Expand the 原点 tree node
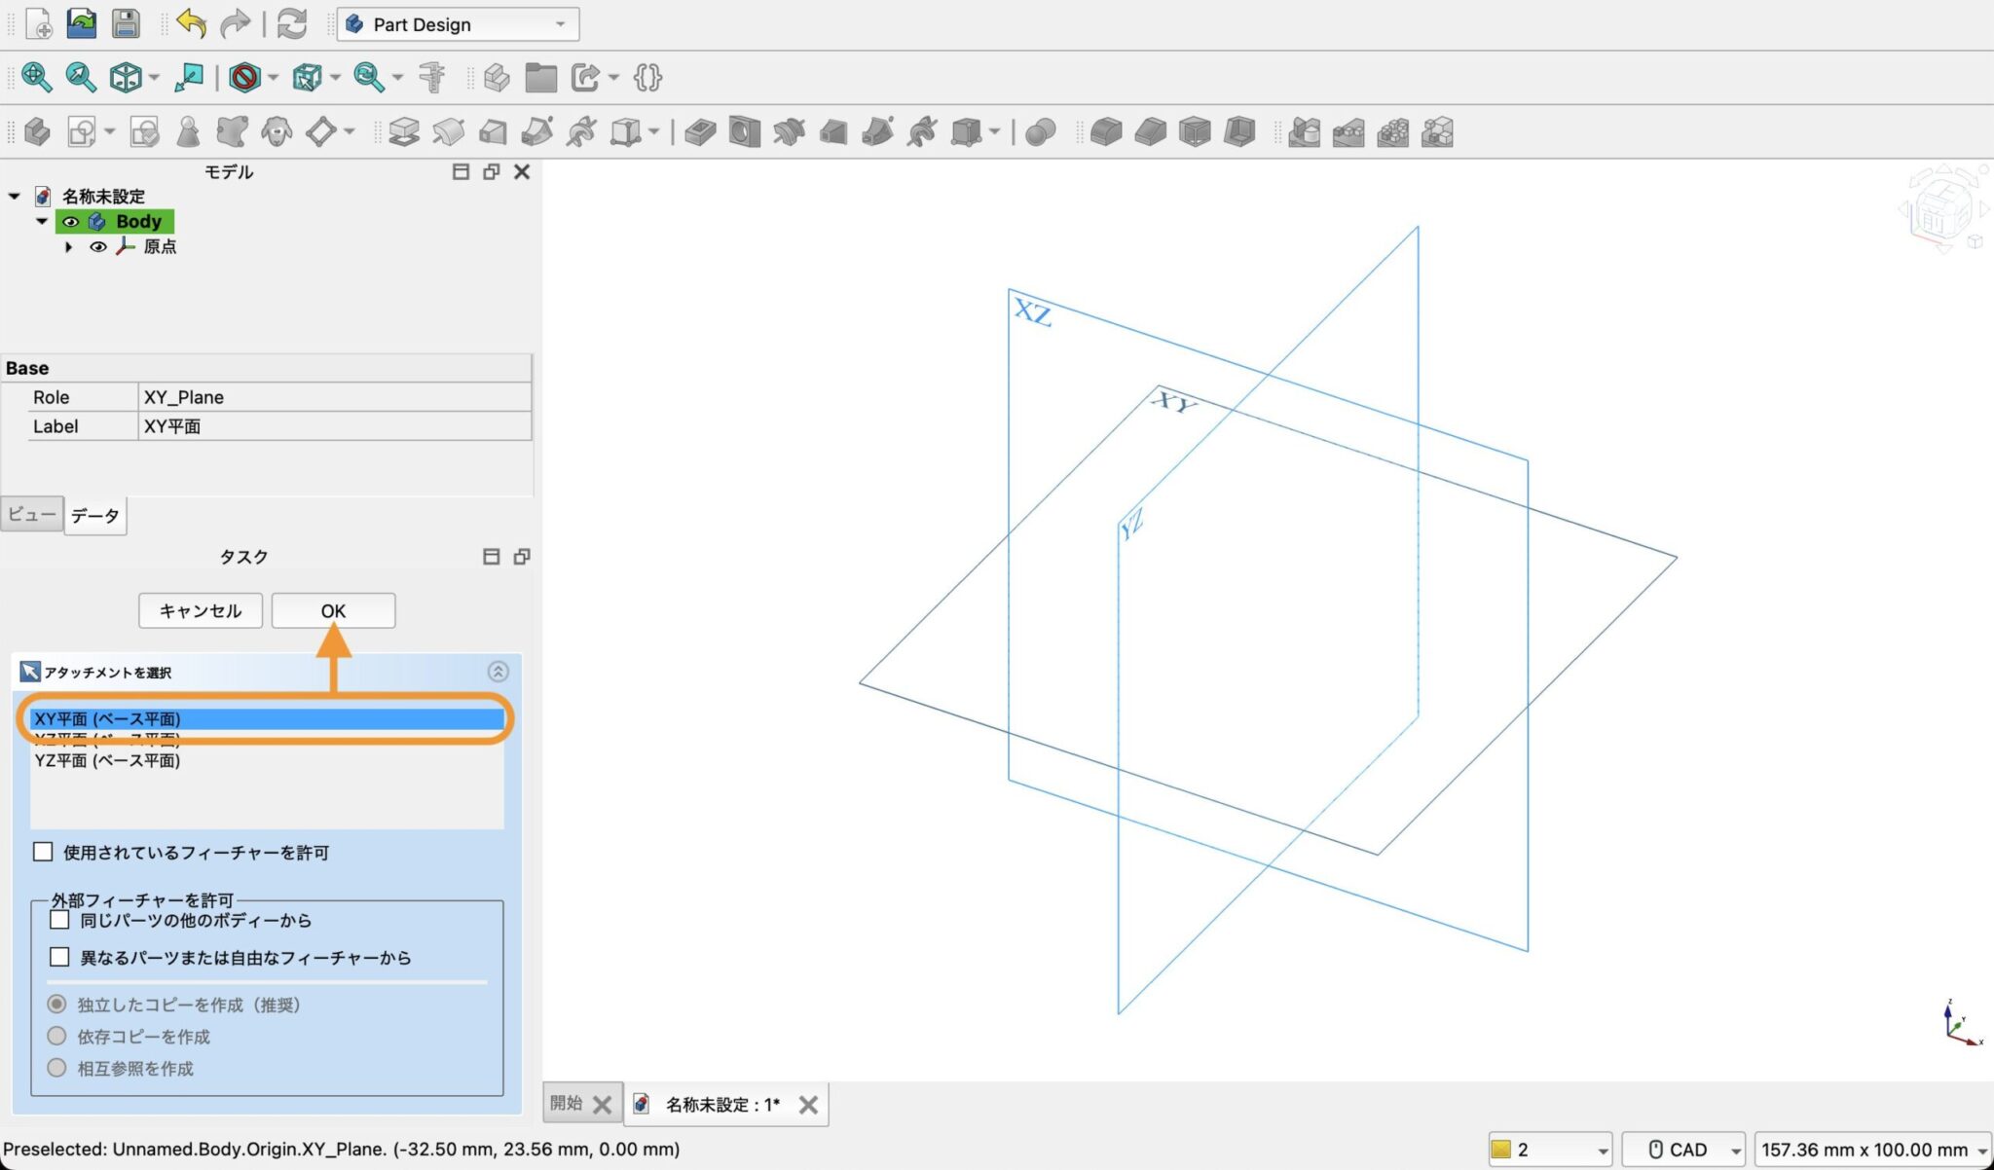Image resolution: width=1994 pixels, height=1170 pixels. pyautogui.click(x=69, y=247)
